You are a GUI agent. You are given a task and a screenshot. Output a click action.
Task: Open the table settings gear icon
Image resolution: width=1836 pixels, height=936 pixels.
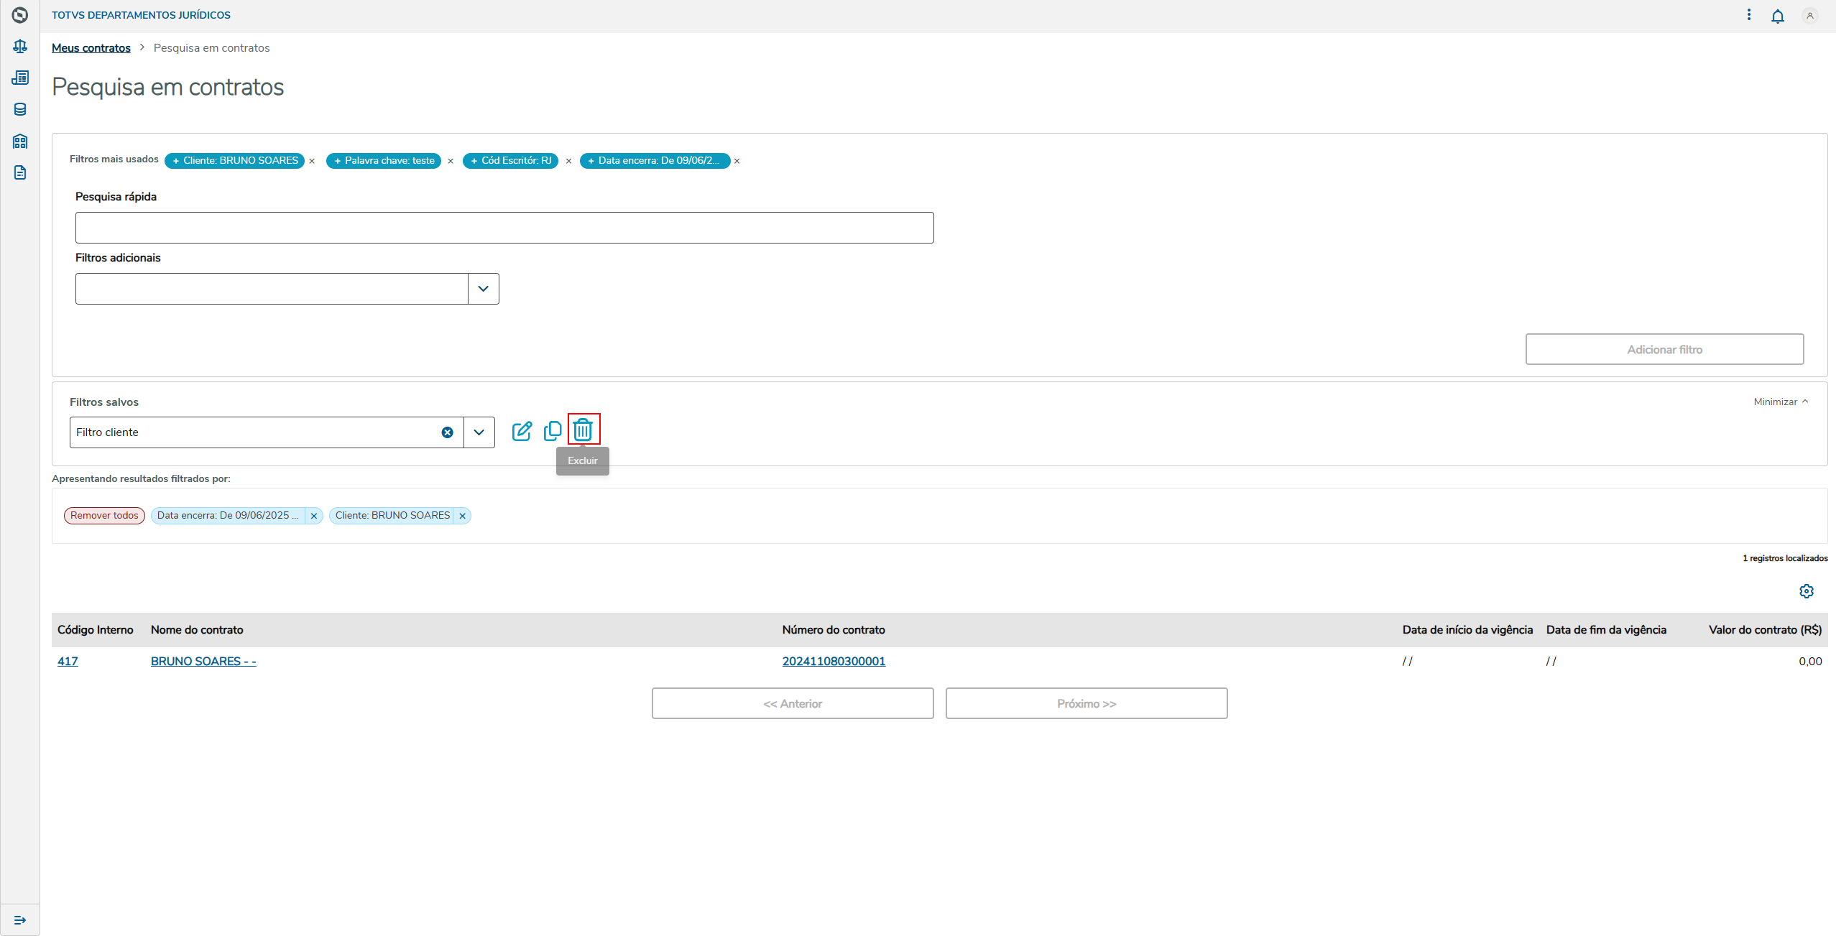1806,591
